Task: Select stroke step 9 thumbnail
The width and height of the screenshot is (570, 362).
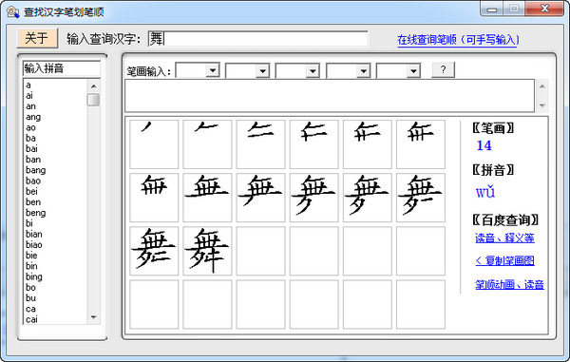Action: (x=260, y=198)
